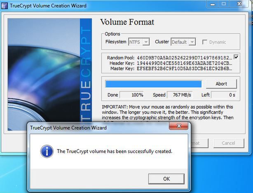Screen dimensions: 253x193
Task: Toggle the random pool display checkbox
Action: click(236, 57)
